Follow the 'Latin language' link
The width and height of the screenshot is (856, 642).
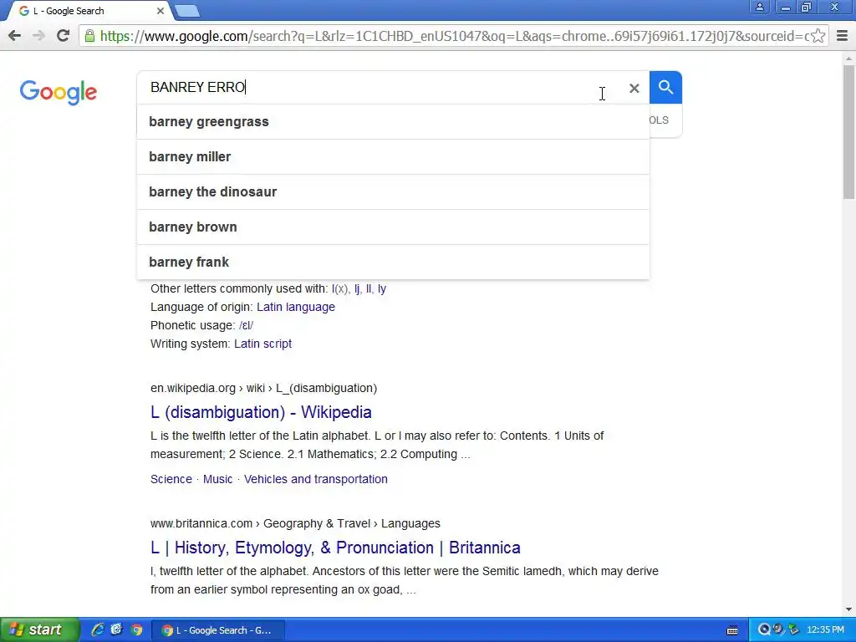click(296, 307)
